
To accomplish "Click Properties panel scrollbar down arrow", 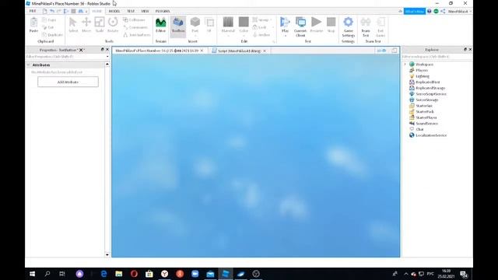I will [x=107, y=254].
